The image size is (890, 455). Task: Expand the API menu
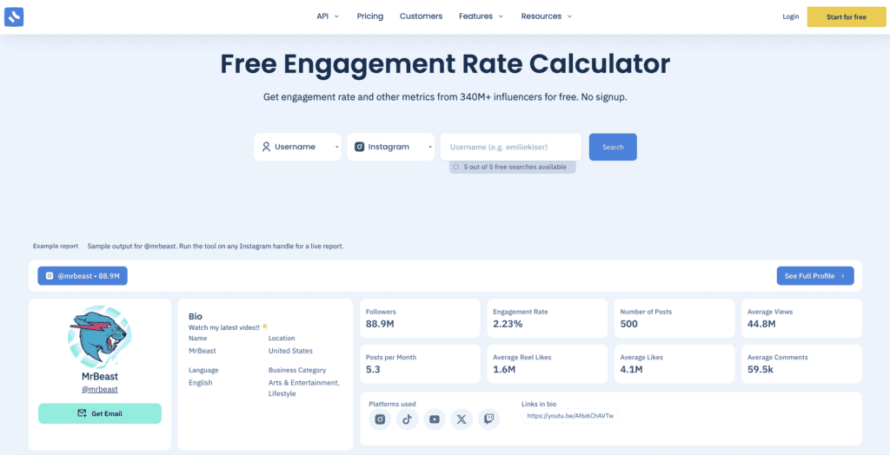pos(328,16)
